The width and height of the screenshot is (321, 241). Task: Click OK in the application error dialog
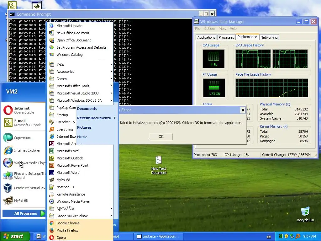(x=161, y=137)
